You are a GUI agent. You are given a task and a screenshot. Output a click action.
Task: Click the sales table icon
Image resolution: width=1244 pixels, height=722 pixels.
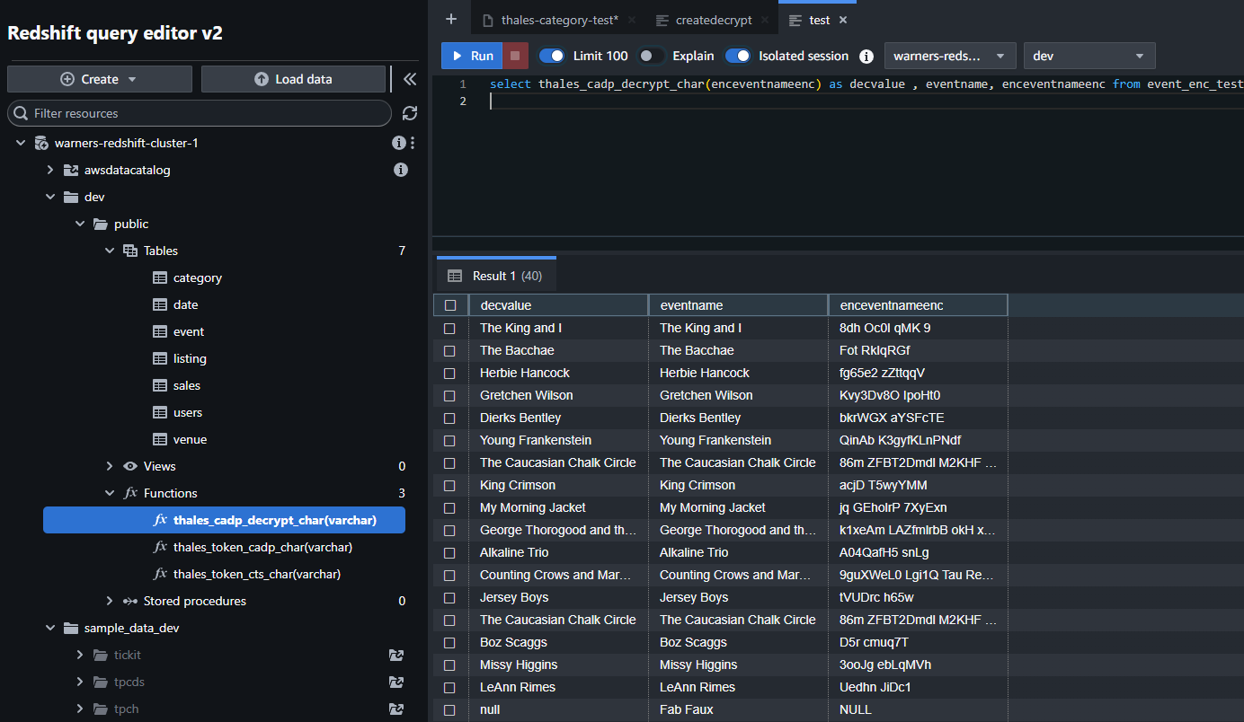point(160,386)
